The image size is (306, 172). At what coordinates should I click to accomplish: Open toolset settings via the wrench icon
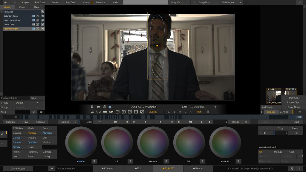pyautogui.click(x=51, y=168)
